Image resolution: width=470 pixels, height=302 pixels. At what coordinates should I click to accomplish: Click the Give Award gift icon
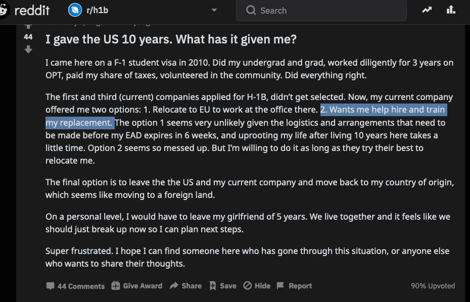coord(116,285)
